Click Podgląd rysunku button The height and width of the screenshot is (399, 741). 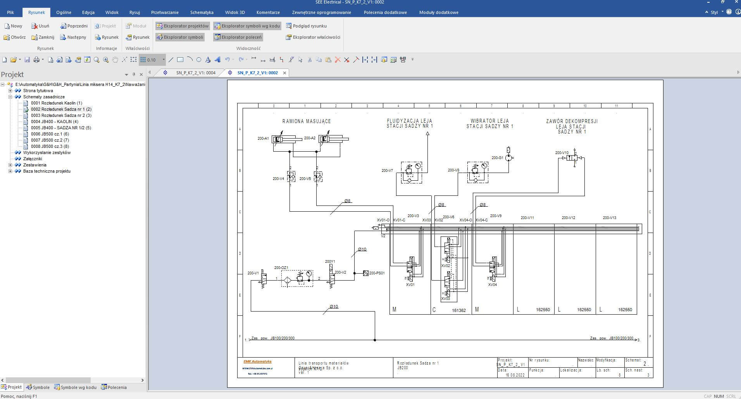(x=306, y=26)
